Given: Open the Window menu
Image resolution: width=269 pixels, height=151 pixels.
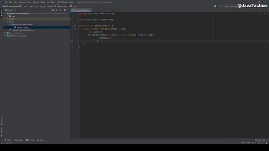Looking at the screenshot, I should coord(65,2).
